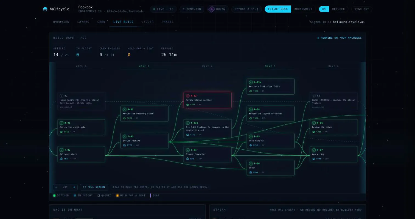This screenshot has height=219, width=415.
Task: Click the checkmark icon on R-03a card
Action: pos(251,82)
